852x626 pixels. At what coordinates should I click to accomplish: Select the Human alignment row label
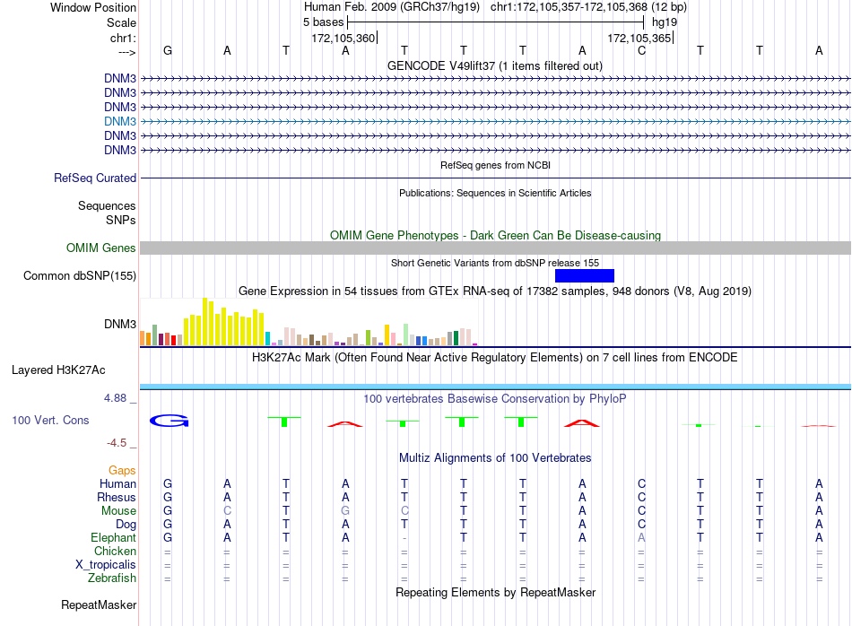[117, 483]
